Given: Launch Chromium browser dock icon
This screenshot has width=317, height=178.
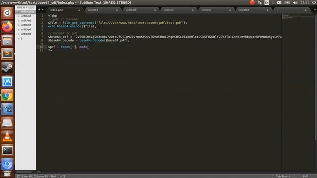Looking at the screenshot, I should tap(7, 164).
